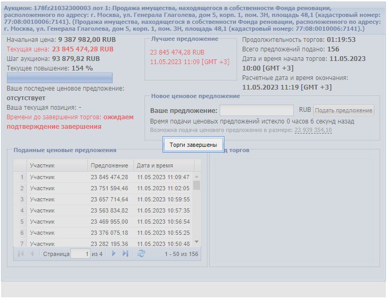The width and height of the screenshot is (388, 300).
Task: Jump to last page of bids
Action: coord(125,254)
